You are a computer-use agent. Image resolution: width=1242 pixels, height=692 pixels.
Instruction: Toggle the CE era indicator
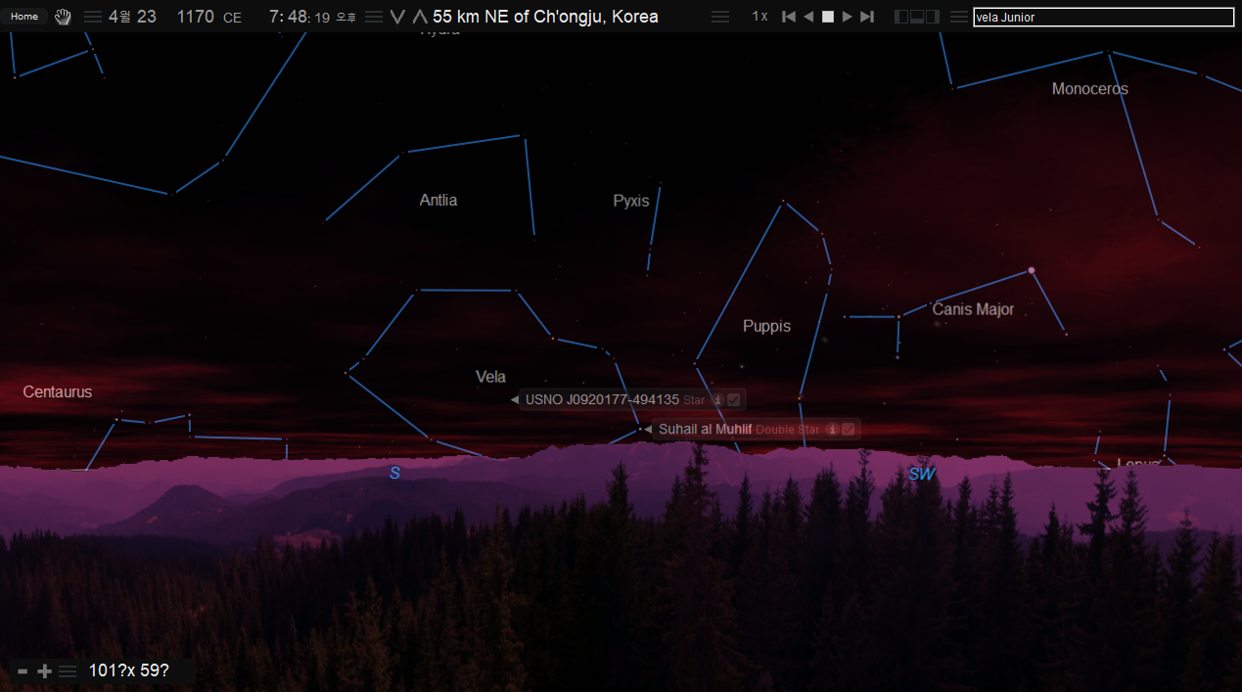coord(232,18)
